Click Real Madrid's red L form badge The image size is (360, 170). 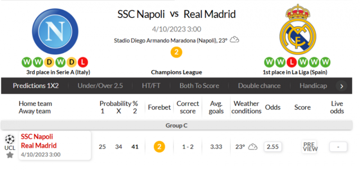tap(292, 62)
